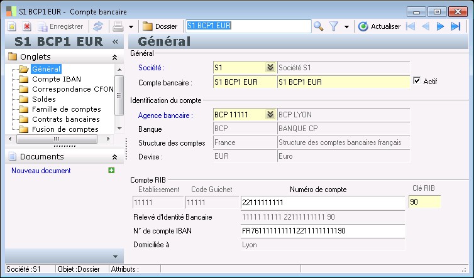The height and width of the screenshot is (278, 474).
Task: Click the BANQUE CP text
Action: click(x=298, y=129)
